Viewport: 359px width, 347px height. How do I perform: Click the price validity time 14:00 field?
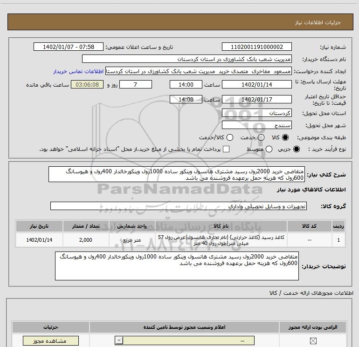(186, 100)
